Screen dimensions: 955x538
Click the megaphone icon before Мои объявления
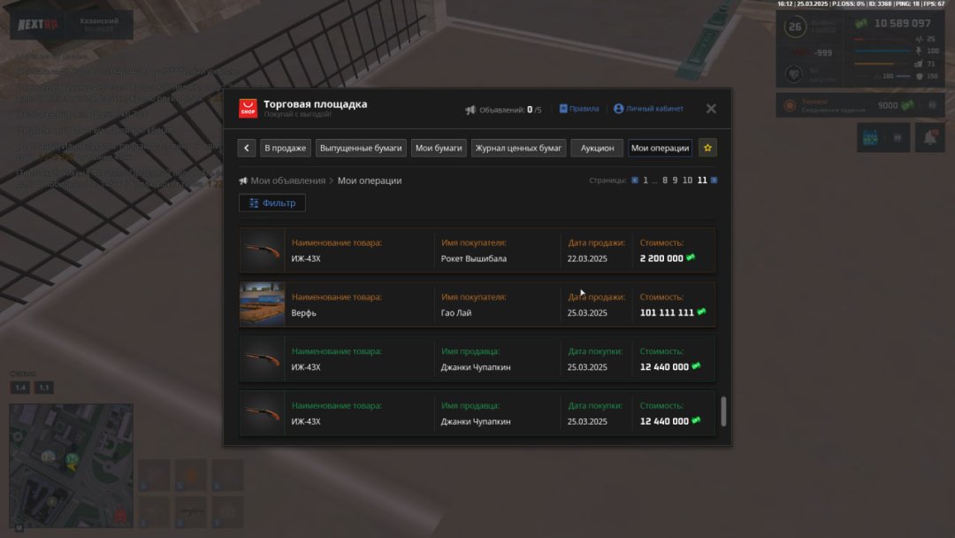(243, 181)
